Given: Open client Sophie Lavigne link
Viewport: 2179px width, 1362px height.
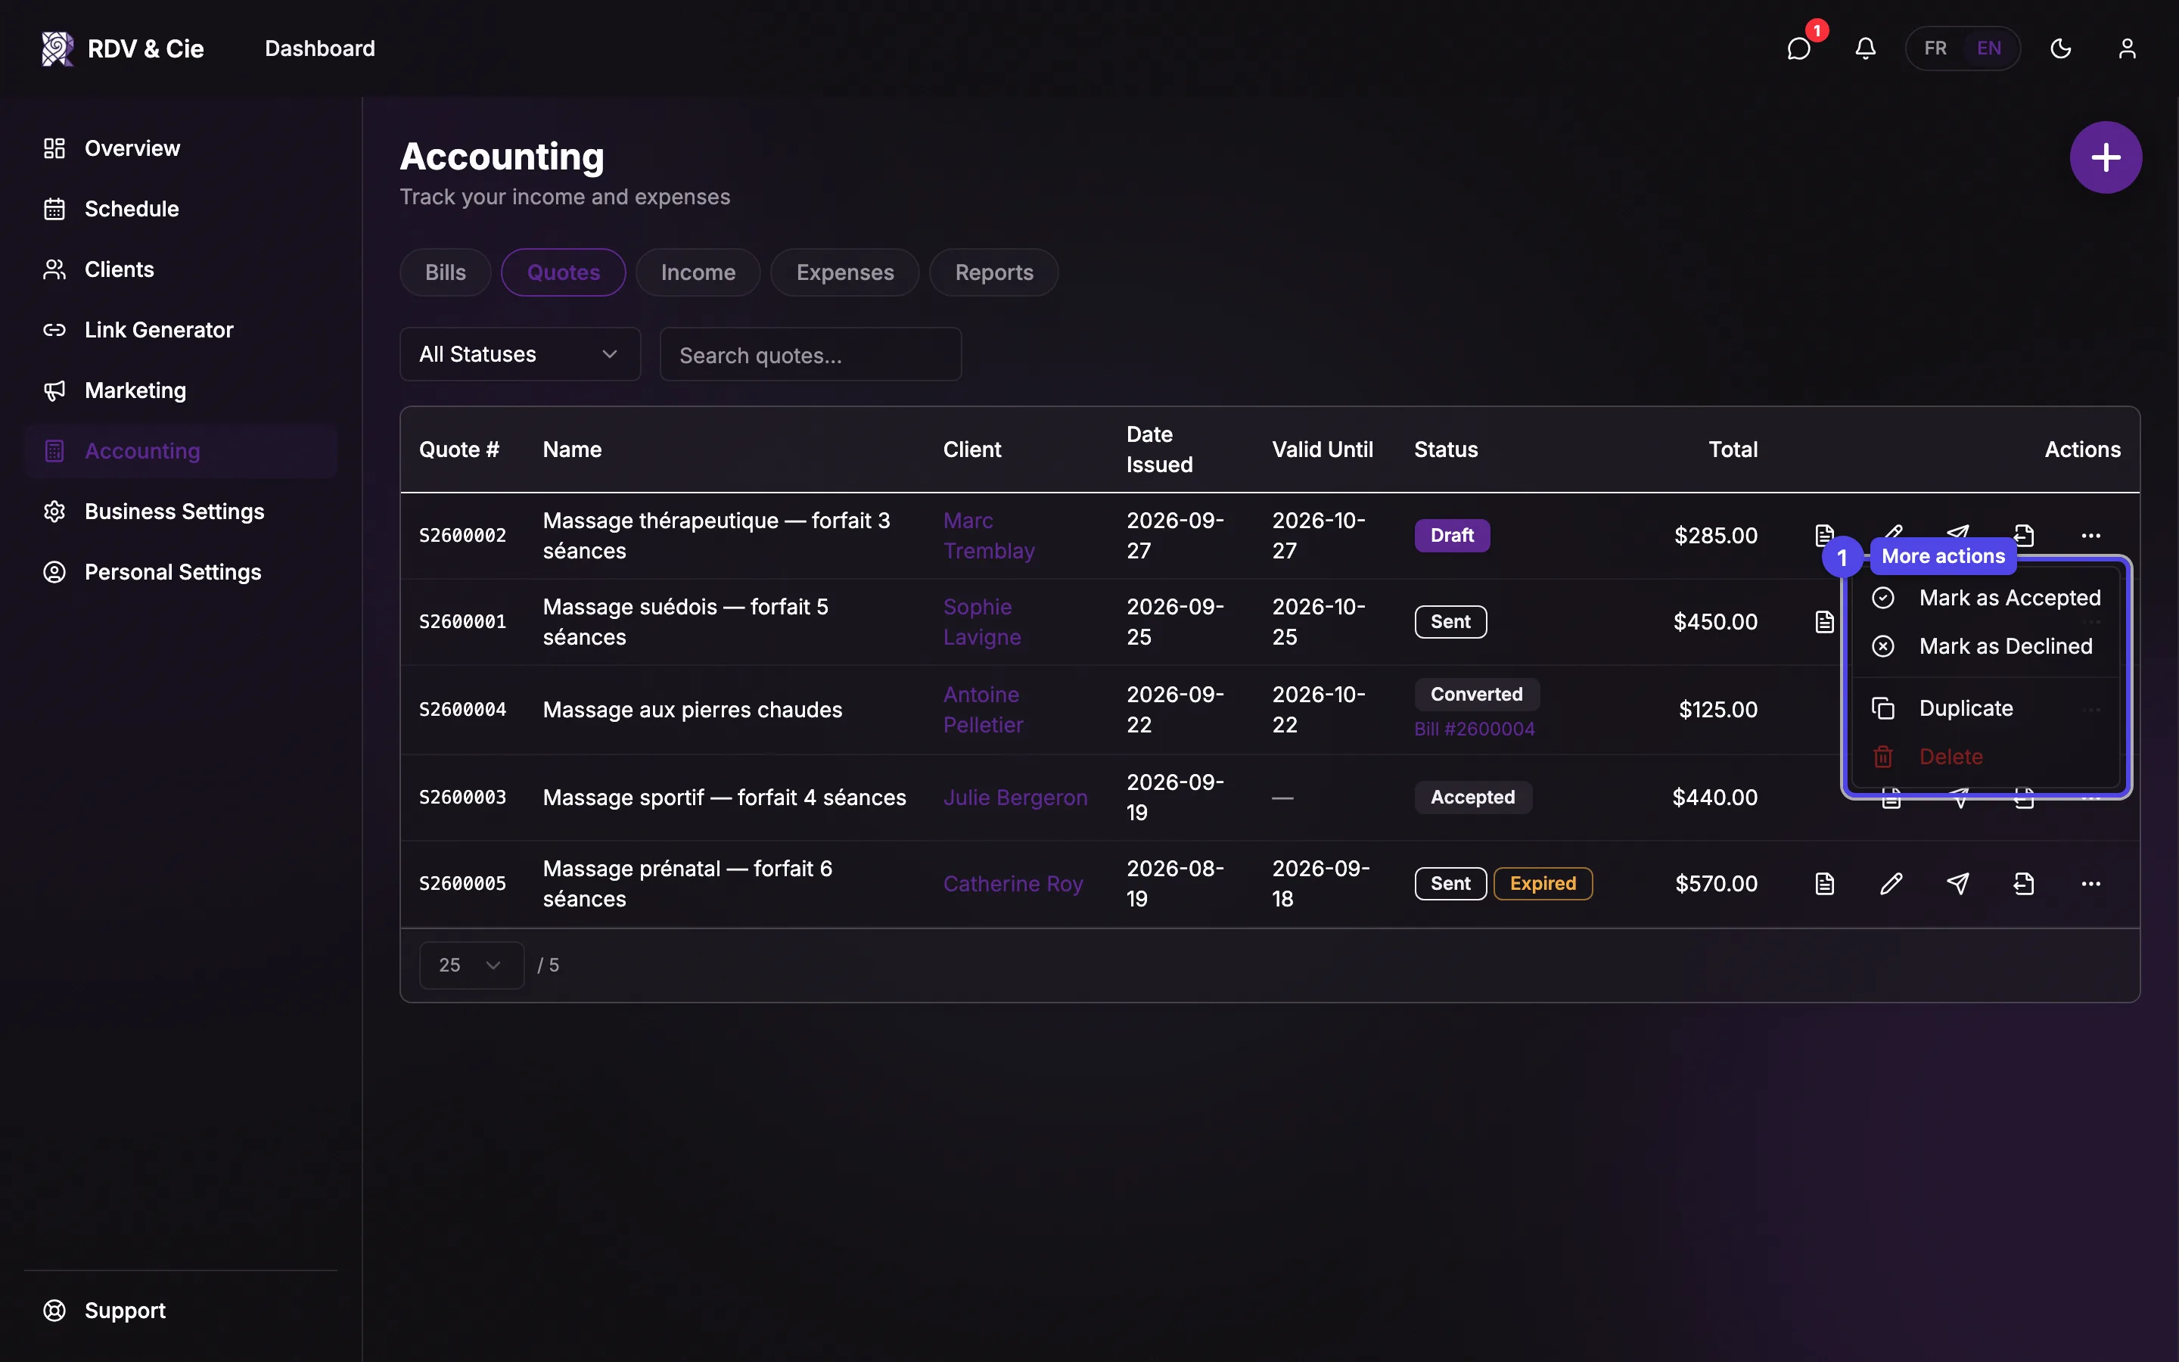Looking at the screenshot, I should (x=981, y=621).
